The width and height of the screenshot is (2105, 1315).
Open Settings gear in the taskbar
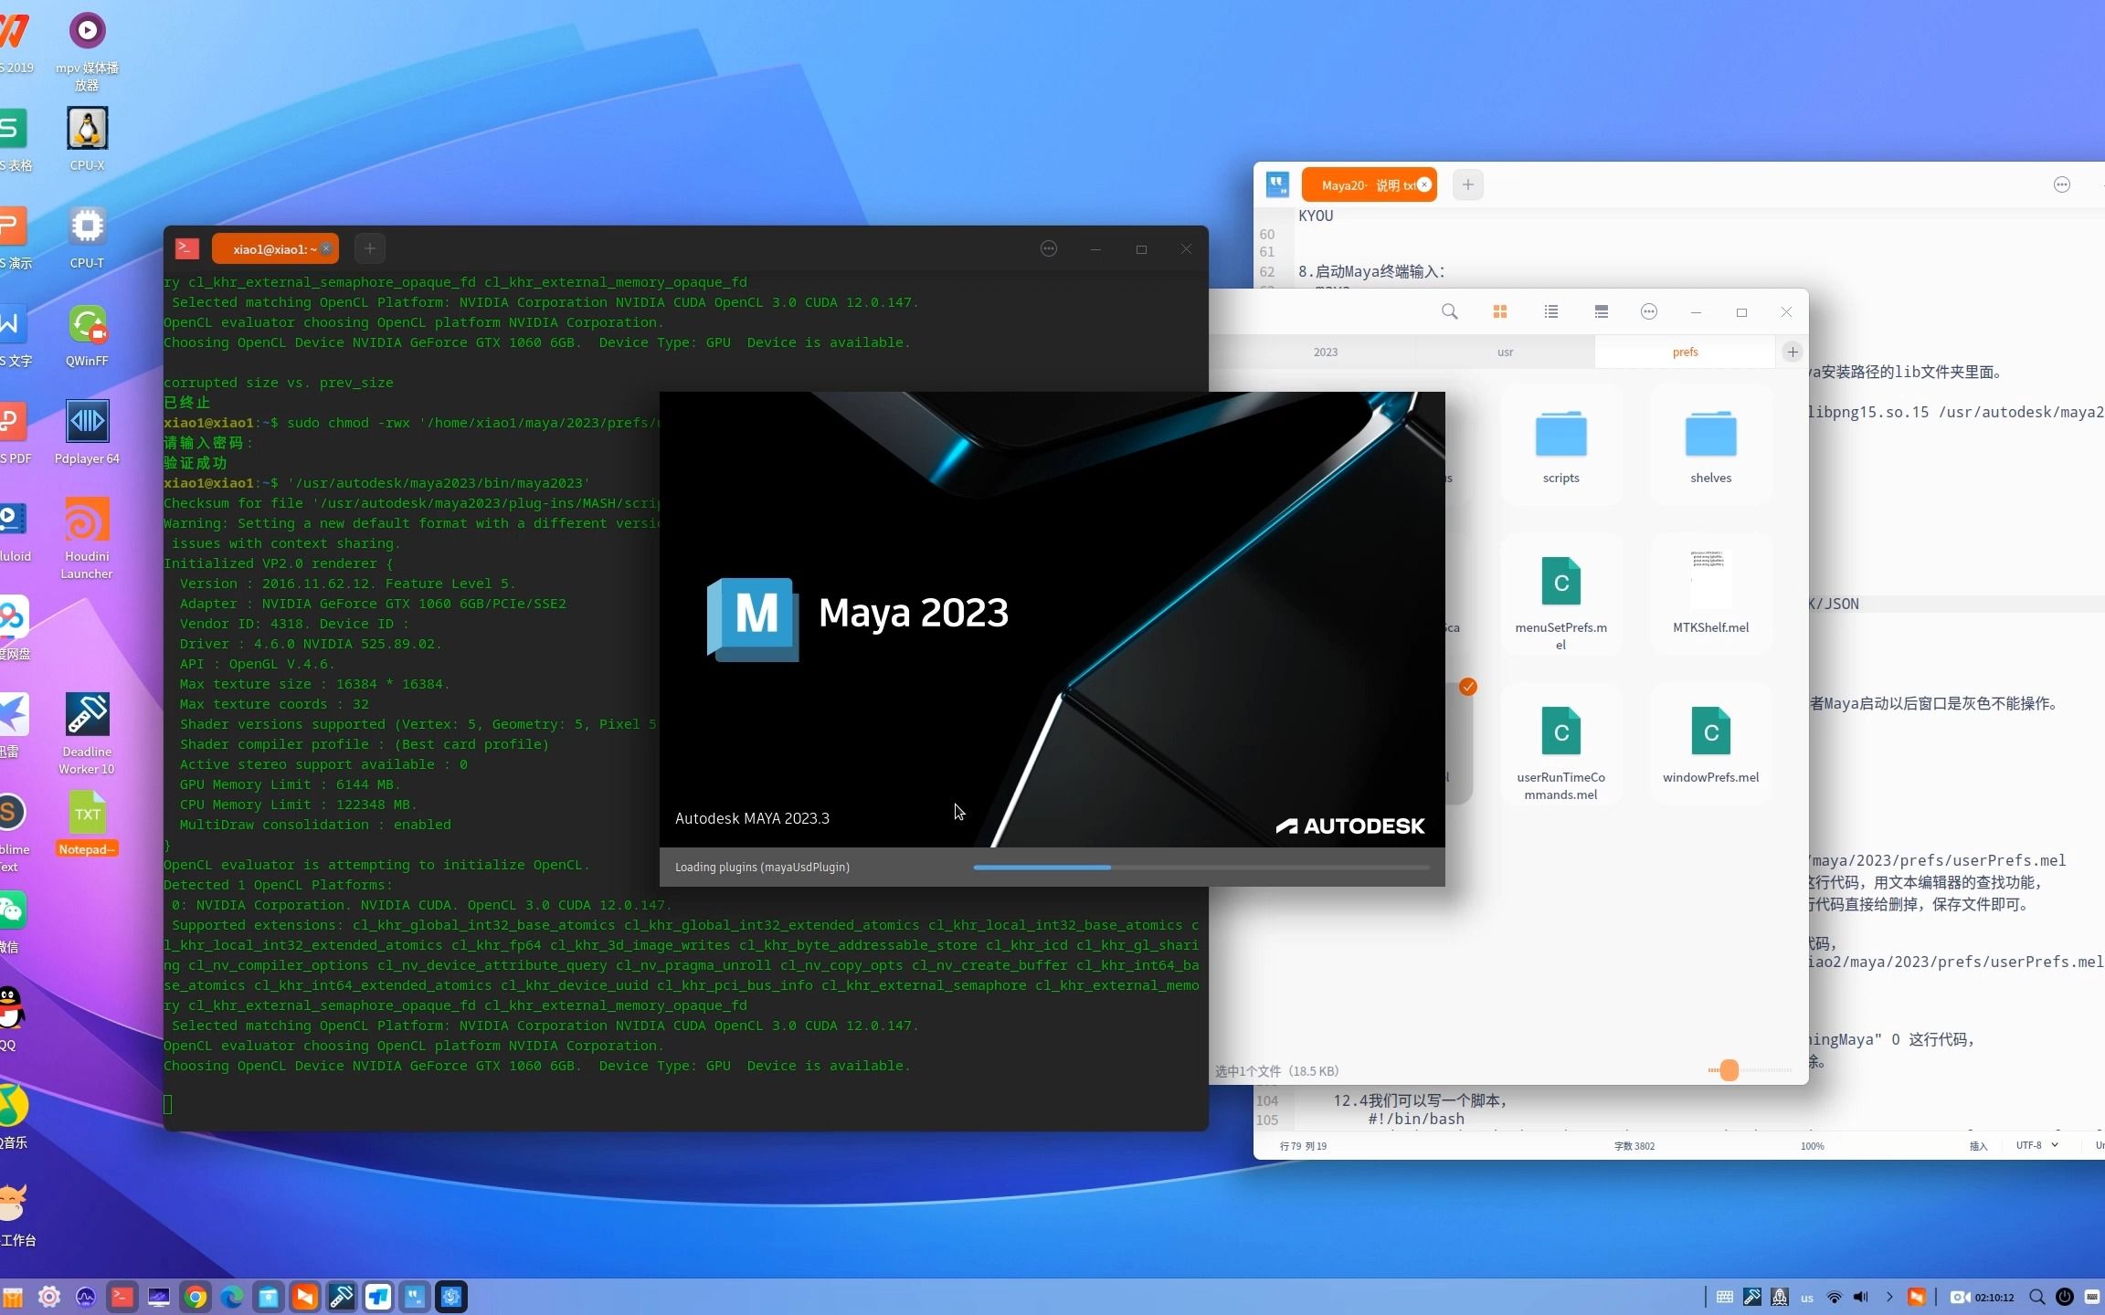pyautogui.click(x=49, y=1297)
